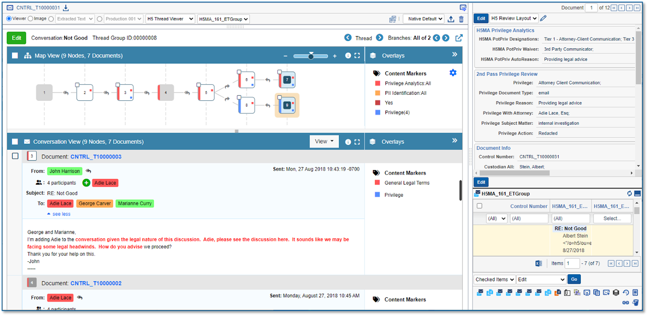Zoom in the Map View with plus
Image resolution: width=648 pixels, height=316 pixels.
click(335, 56)
